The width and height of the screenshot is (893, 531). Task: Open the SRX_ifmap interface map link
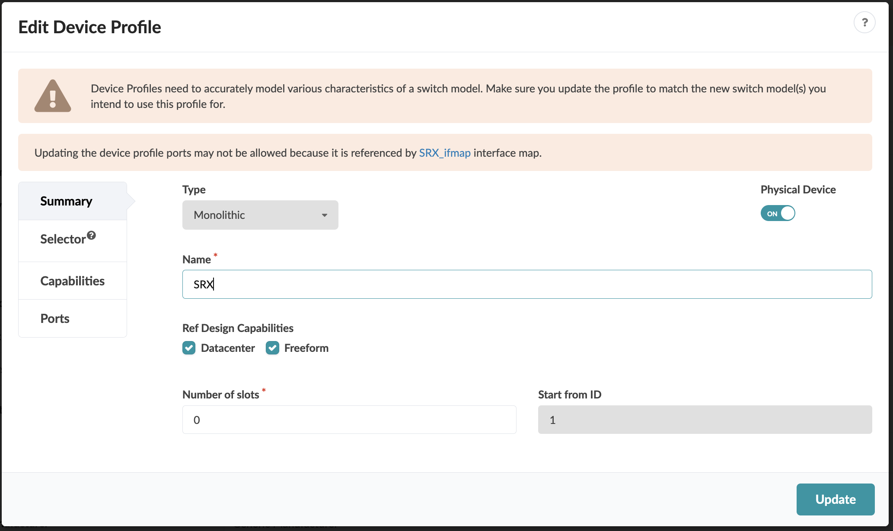pyautogui.click(x=444, y=152)
